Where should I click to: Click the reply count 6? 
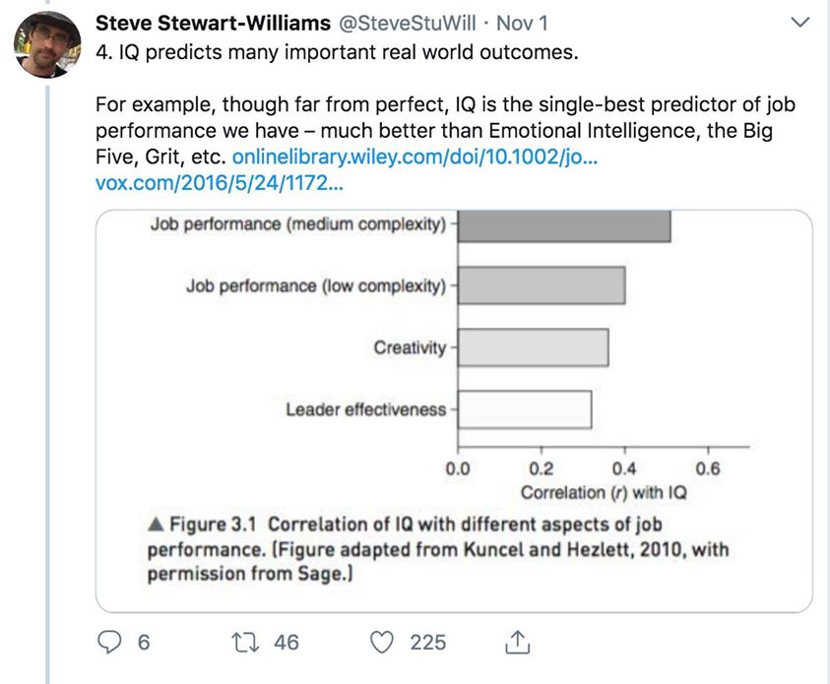pos(144,643)
